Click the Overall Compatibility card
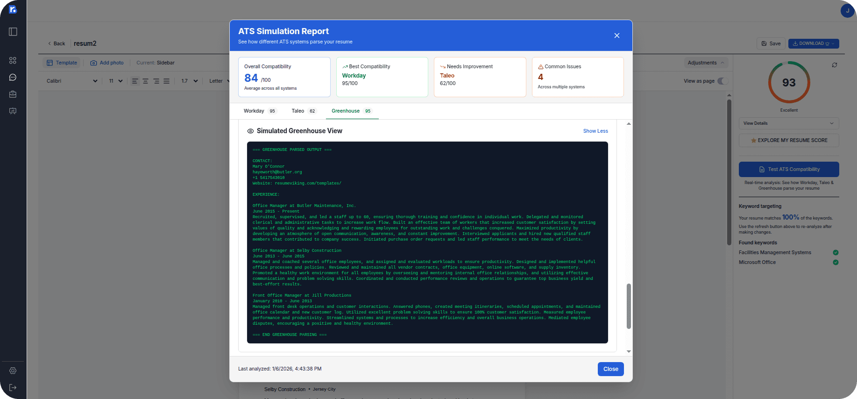This screenshot has width=857, height=399. click(x=284, y=77)
